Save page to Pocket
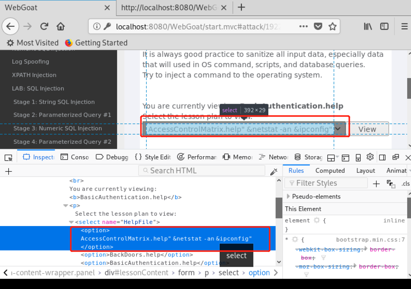Image resolution: width=411 pixels, height=289 pixels. [318, 26]
